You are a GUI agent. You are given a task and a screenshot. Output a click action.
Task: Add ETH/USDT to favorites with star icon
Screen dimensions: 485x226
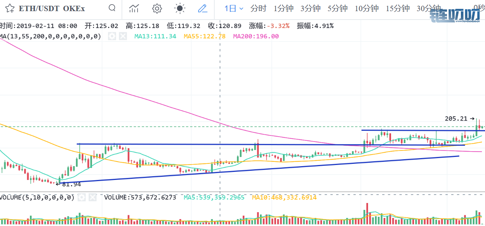[10, 8]
